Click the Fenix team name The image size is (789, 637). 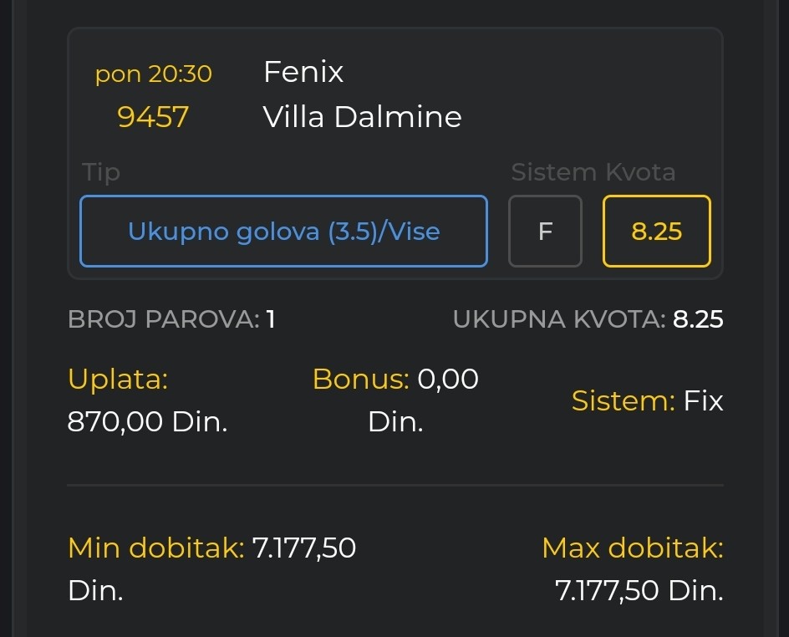click(303, 71)
